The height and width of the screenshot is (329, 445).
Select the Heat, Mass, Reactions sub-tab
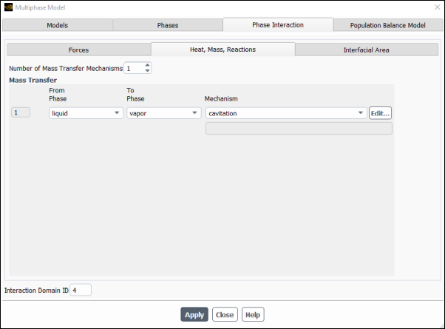pyautogui.click(x=222, y=50)
